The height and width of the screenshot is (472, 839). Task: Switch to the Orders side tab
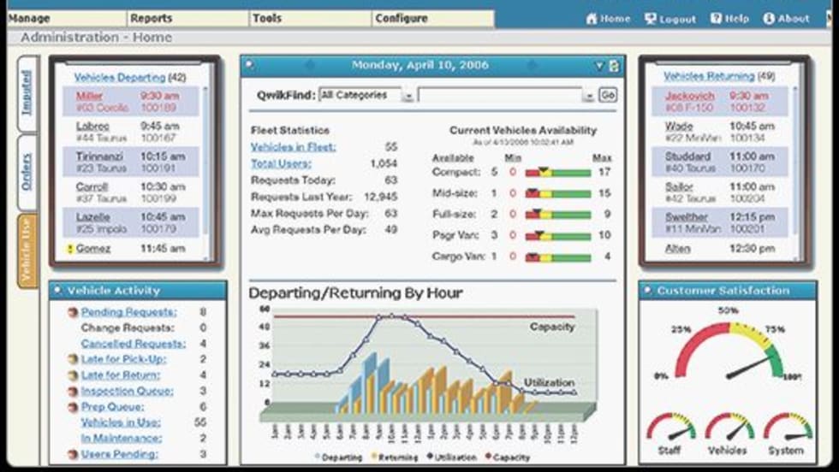coord(27,171)
